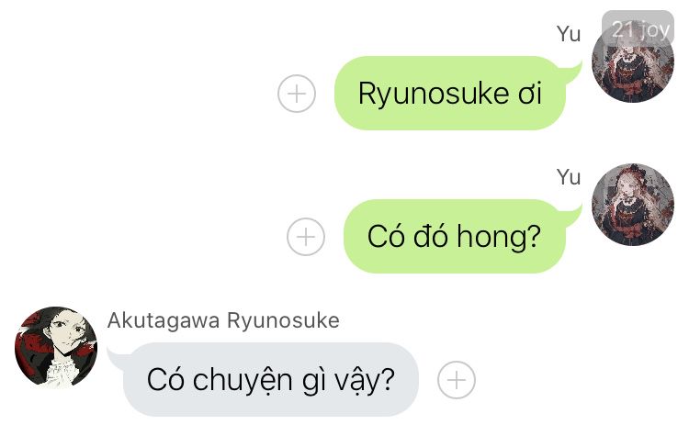Click the "21 joy" badge overlay
Viewport: 689px width, 436px height.
pos(638,29)
